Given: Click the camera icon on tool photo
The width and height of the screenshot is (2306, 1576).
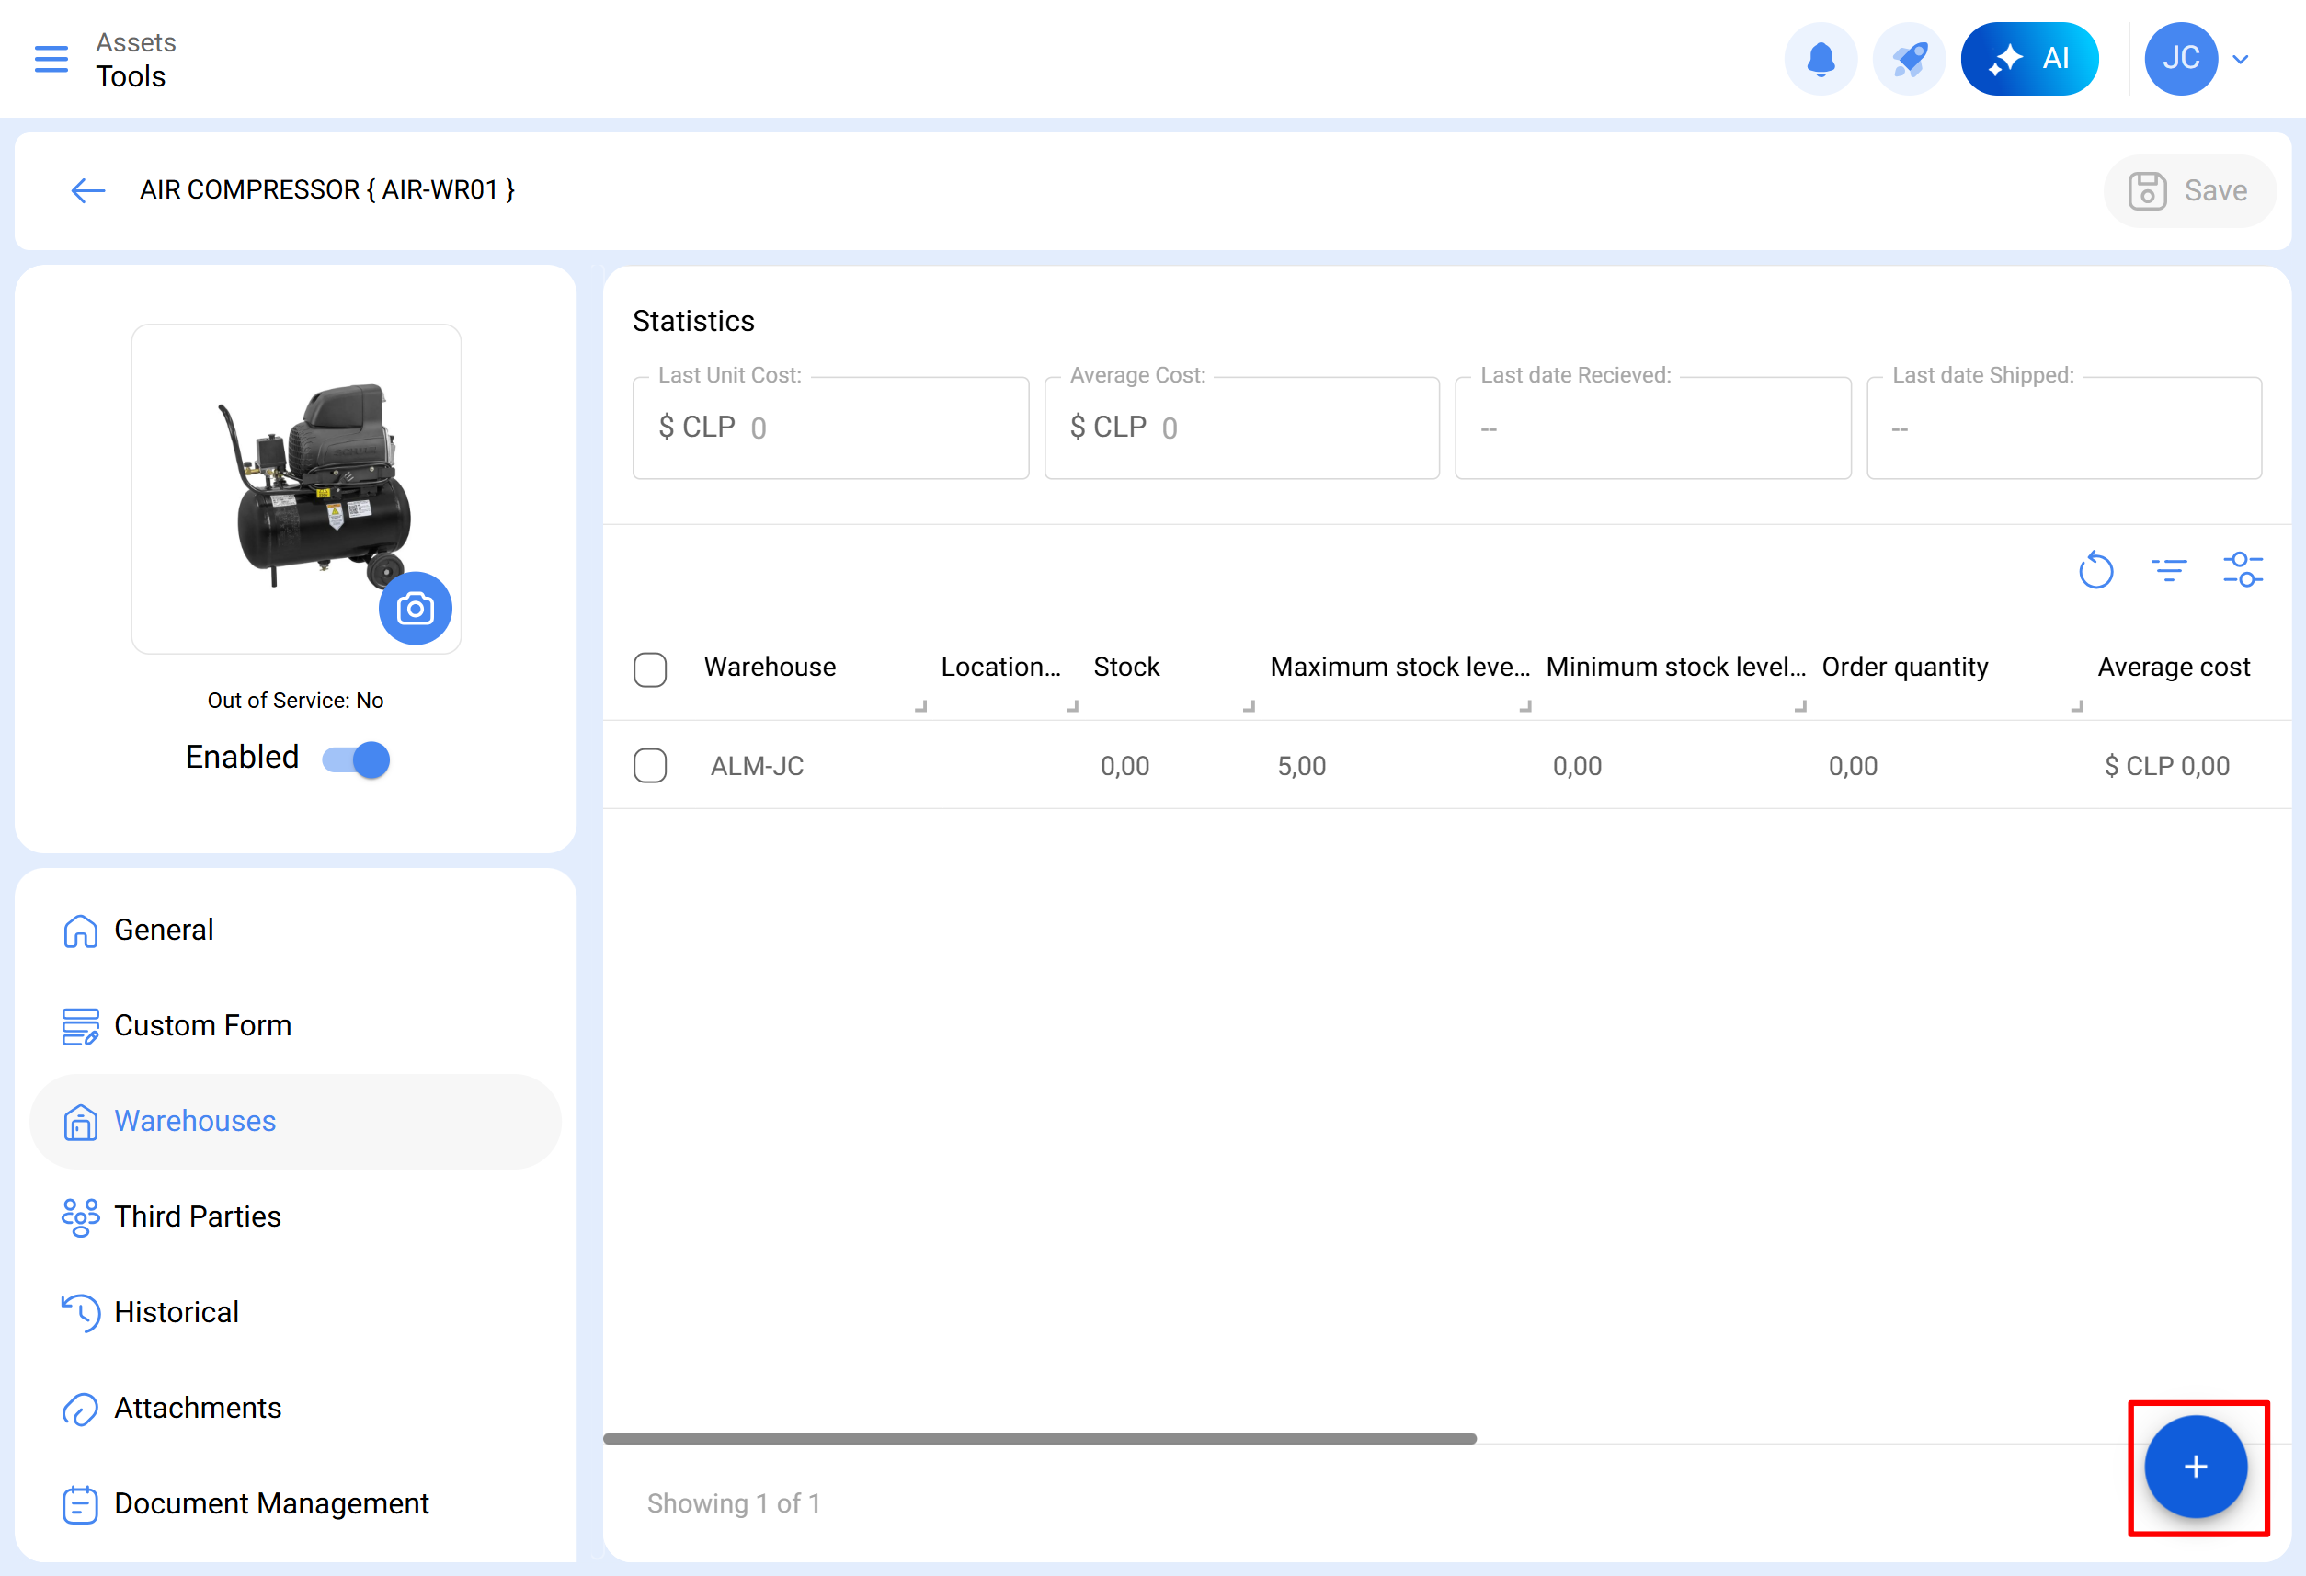Looking at the screenshot, I should 415,609.
